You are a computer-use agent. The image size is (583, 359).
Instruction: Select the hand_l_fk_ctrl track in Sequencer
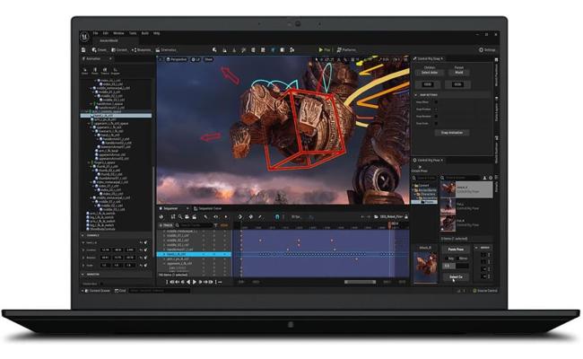(194, 255)
